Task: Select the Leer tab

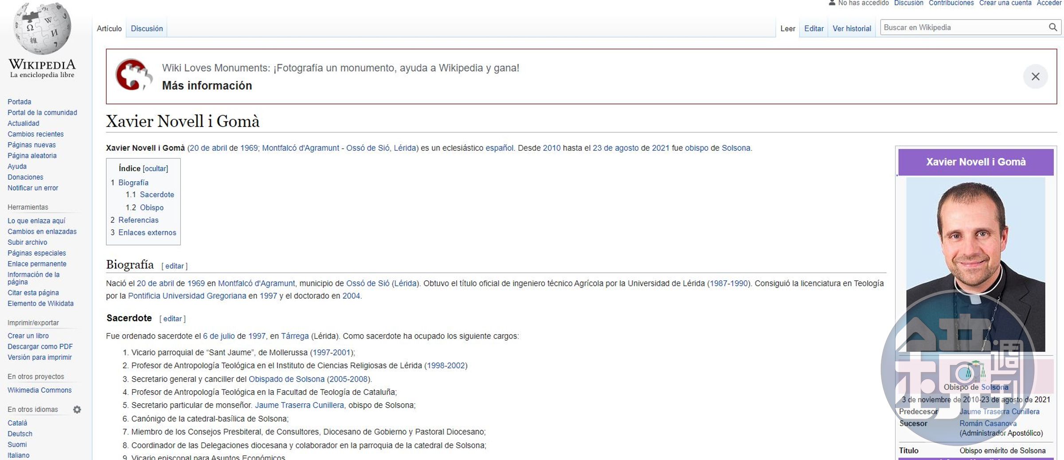Action: coord(787,28)
